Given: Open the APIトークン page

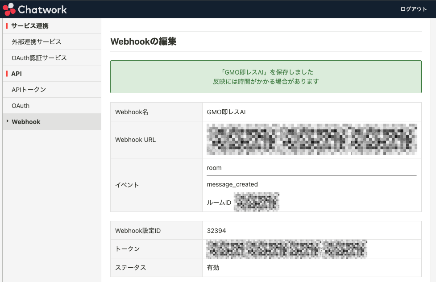Looking at the screenshot, I should click(29, 90).
